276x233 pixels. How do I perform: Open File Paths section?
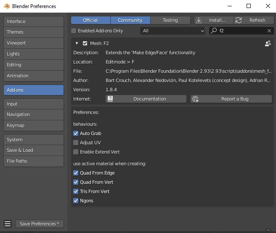(x=34, y=161)
